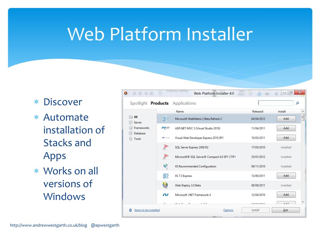The image size is (320, 240).
Task: Sort by the Released column header
Action: coord(258,112)
